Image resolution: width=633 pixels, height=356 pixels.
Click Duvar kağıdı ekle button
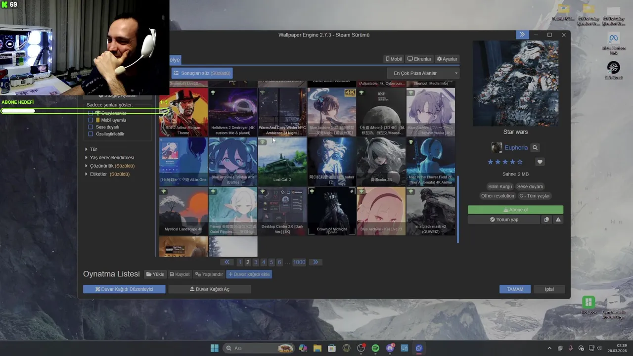[249, 274]
